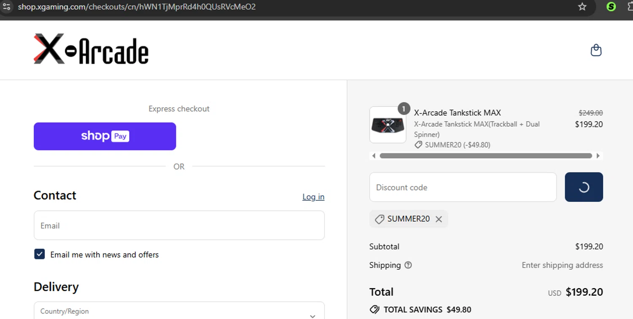
Task: Open the shopping bag cart icon
Action: [x=596, y=50]
